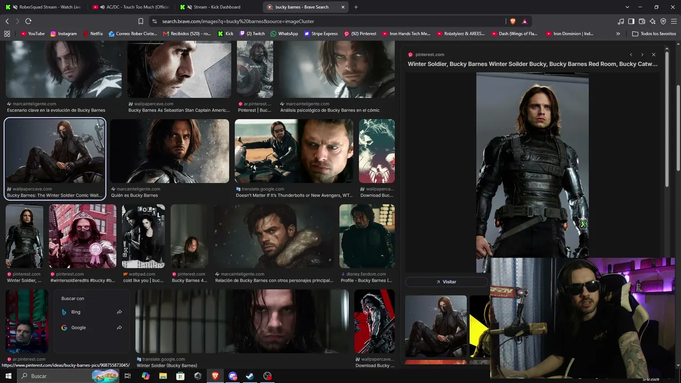Open Microsoft Store from the taskbar
681x383 pixels.
(180, 376)
